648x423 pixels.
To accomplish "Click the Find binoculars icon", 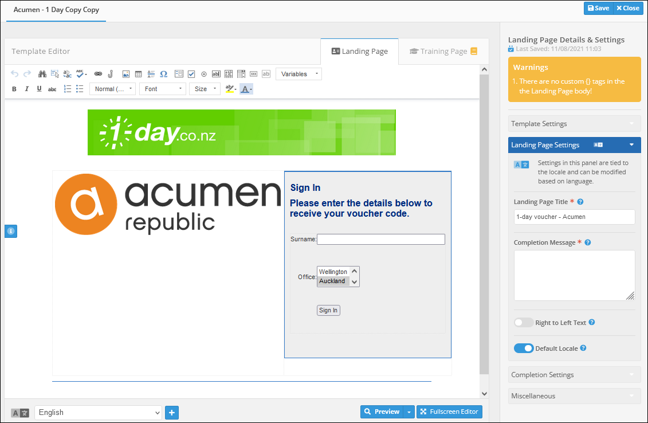I will coord(42,74).
